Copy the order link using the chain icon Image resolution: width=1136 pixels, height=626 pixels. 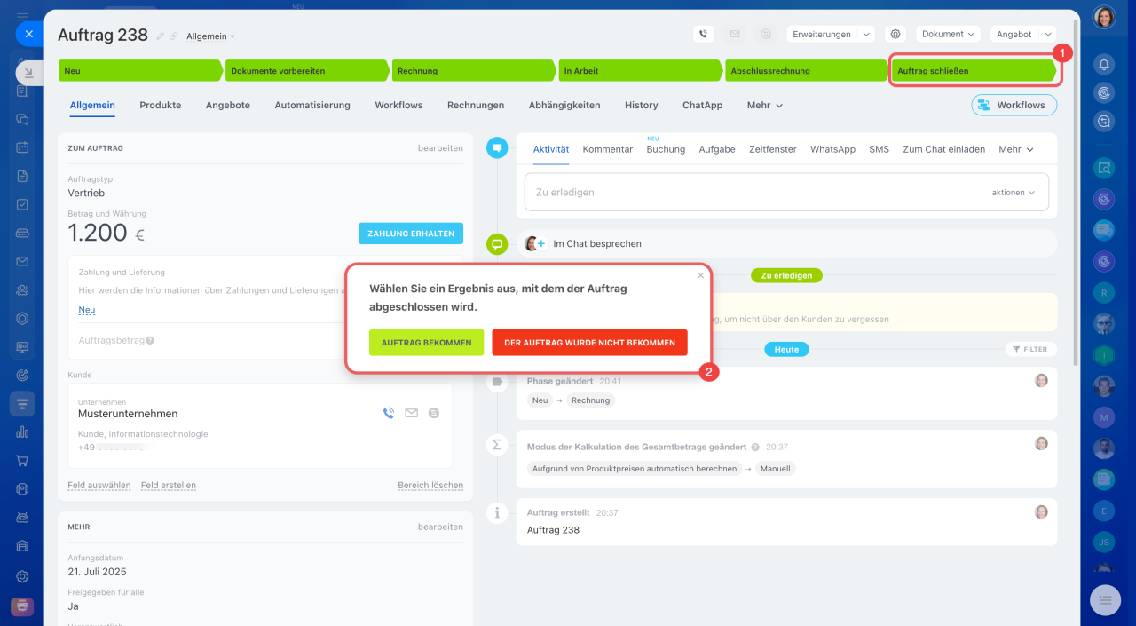pos(174,36)
